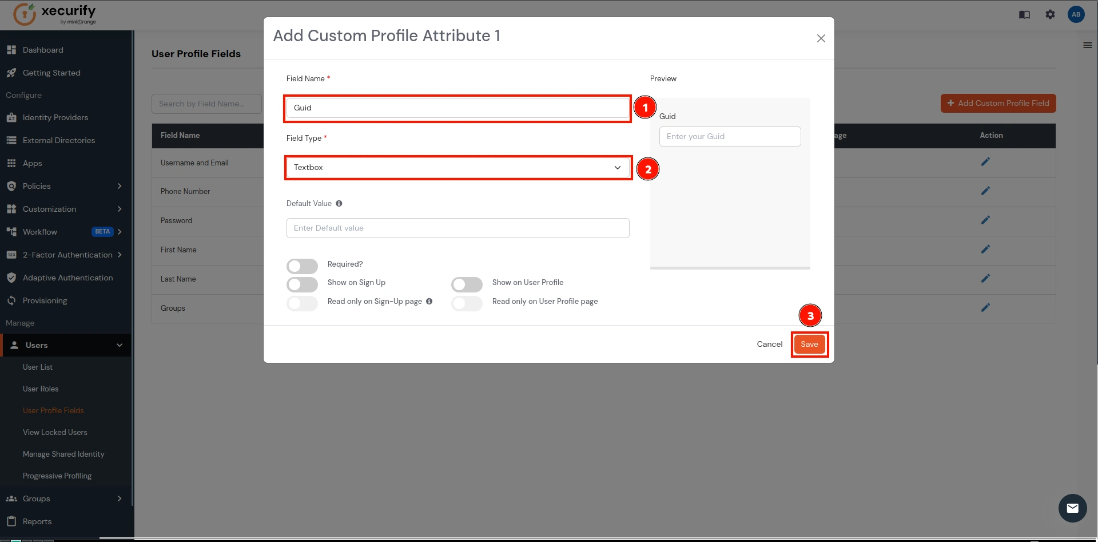Open the documentation book icon
Image resolution: width=1098 pixels, height=542 pixels.
pyautogui.click(x=1024, y=14)
